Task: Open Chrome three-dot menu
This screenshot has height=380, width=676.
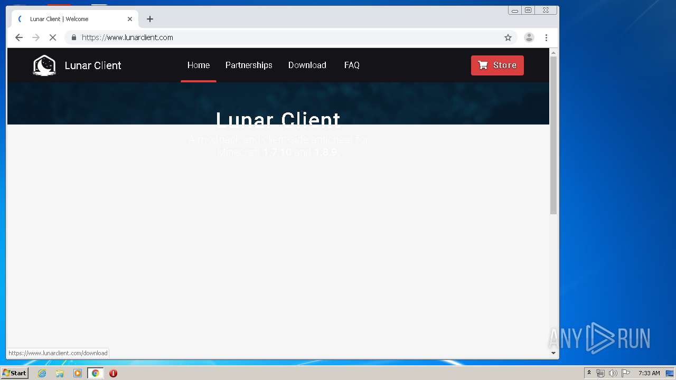Action: [x=546, y=37]
